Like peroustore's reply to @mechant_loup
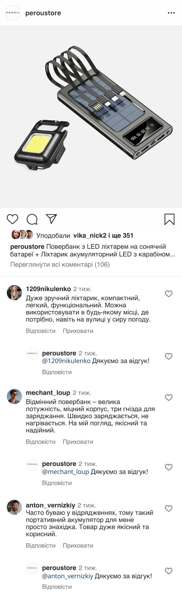Viewport: 182px width, 597px height. click(169, 467)
